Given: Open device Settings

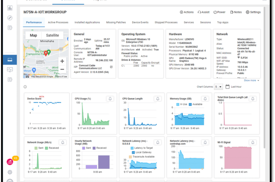Looking at the screenshot, I should (253, 12).
